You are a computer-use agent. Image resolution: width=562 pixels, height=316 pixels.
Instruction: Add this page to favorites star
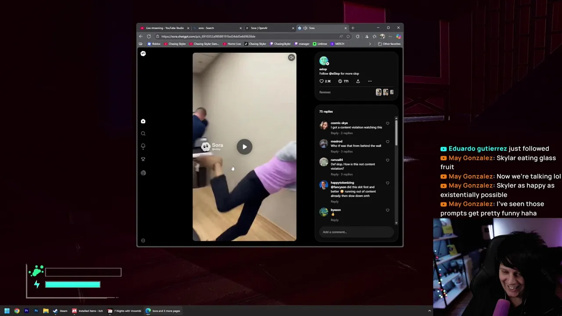tap(348, 36)
